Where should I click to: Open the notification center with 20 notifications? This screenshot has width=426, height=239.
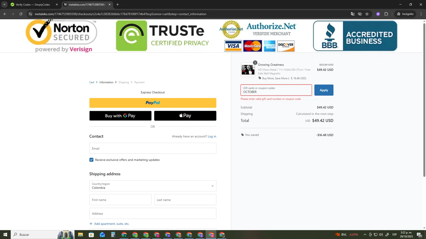click(419, 234)
